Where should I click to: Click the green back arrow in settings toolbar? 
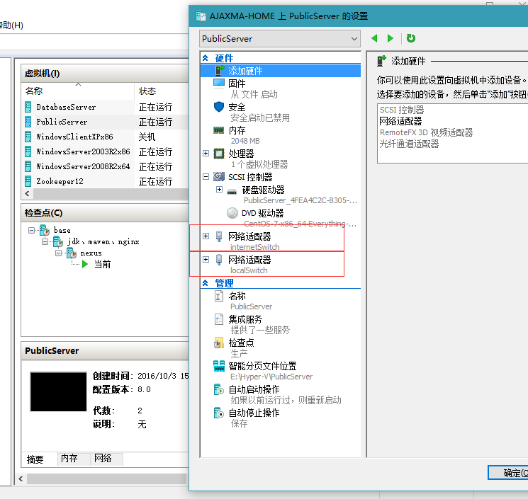pyautogui.click(x=374, y=38)
